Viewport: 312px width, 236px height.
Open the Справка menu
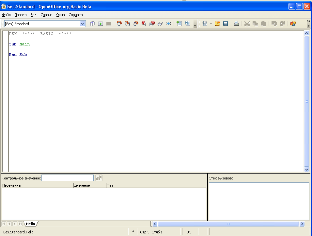76,15
